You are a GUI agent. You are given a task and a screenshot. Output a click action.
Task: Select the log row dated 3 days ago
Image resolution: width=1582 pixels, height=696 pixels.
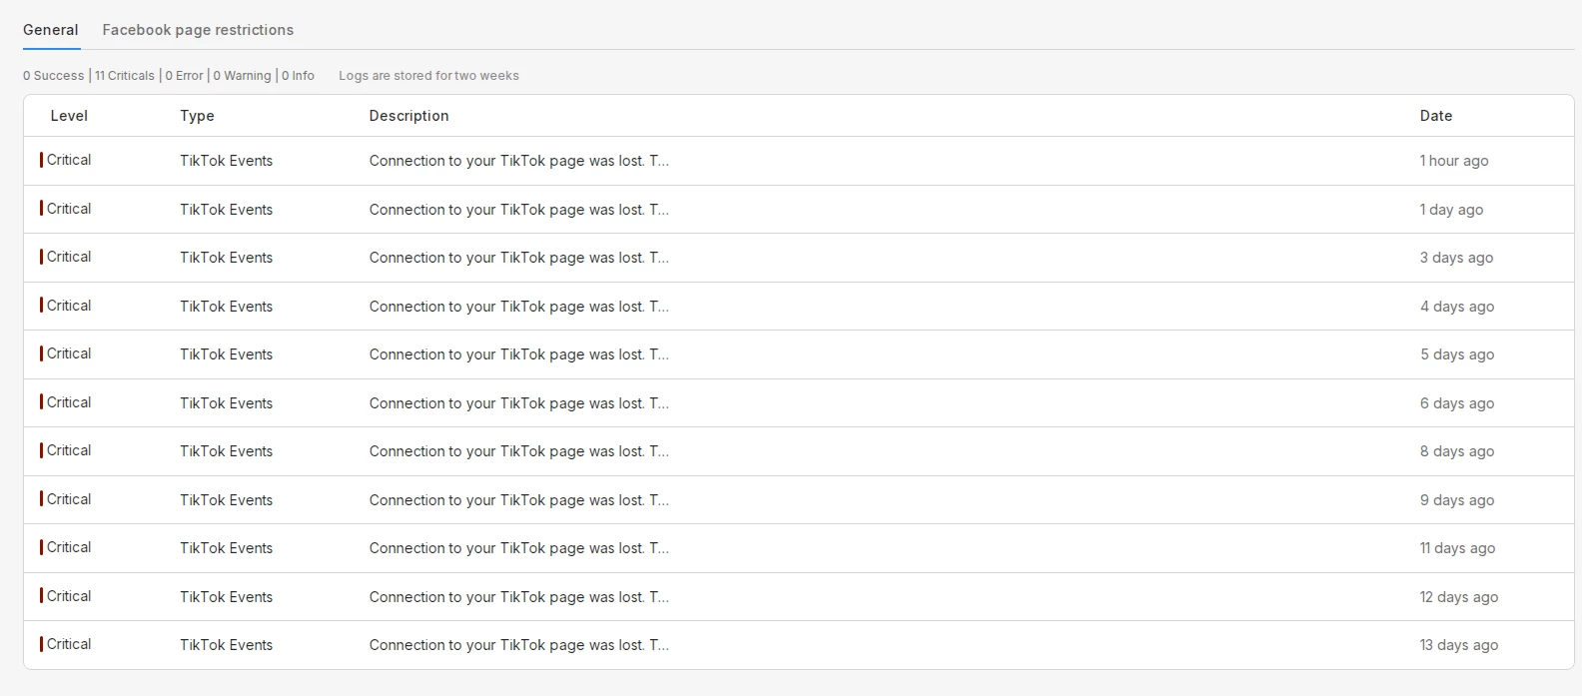coord(518,258)
